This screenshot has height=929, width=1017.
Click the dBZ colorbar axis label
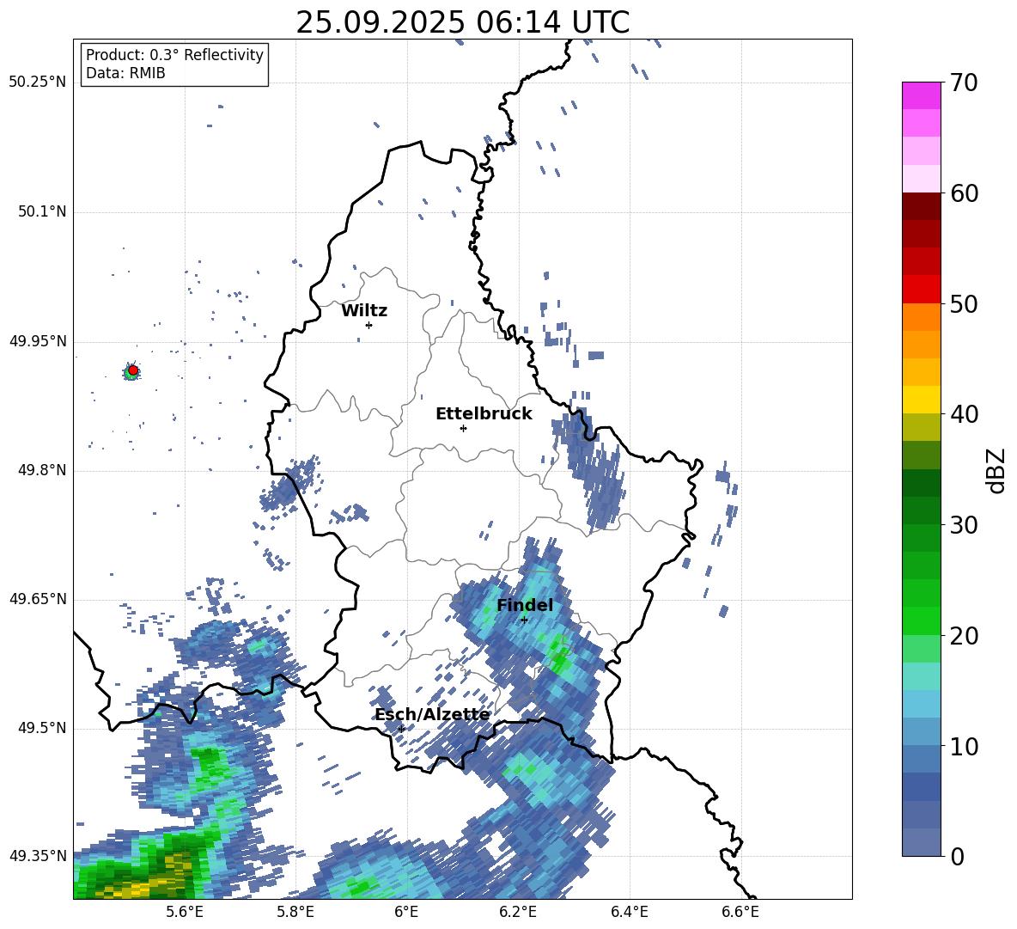[x=997, y=470]
